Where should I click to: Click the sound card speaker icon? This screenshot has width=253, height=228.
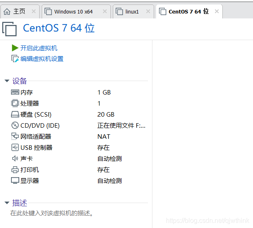(15, 158)
